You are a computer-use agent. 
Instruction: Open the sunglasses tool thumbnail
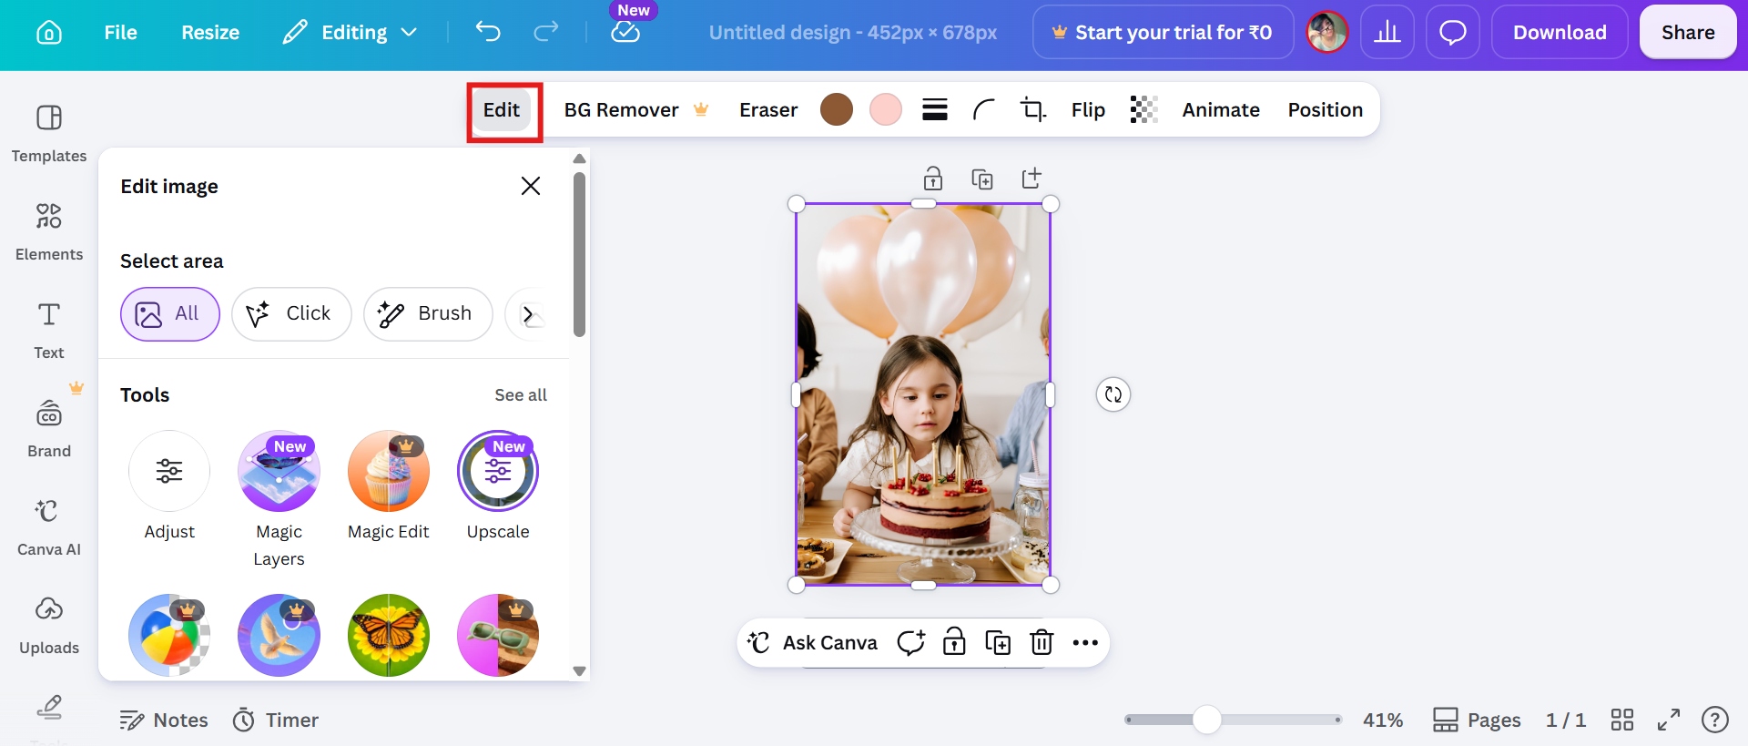click(x=498, y=635)
